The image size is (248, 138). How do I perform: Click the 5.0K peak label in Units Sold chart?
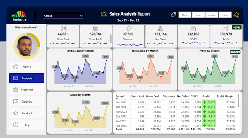86,56
